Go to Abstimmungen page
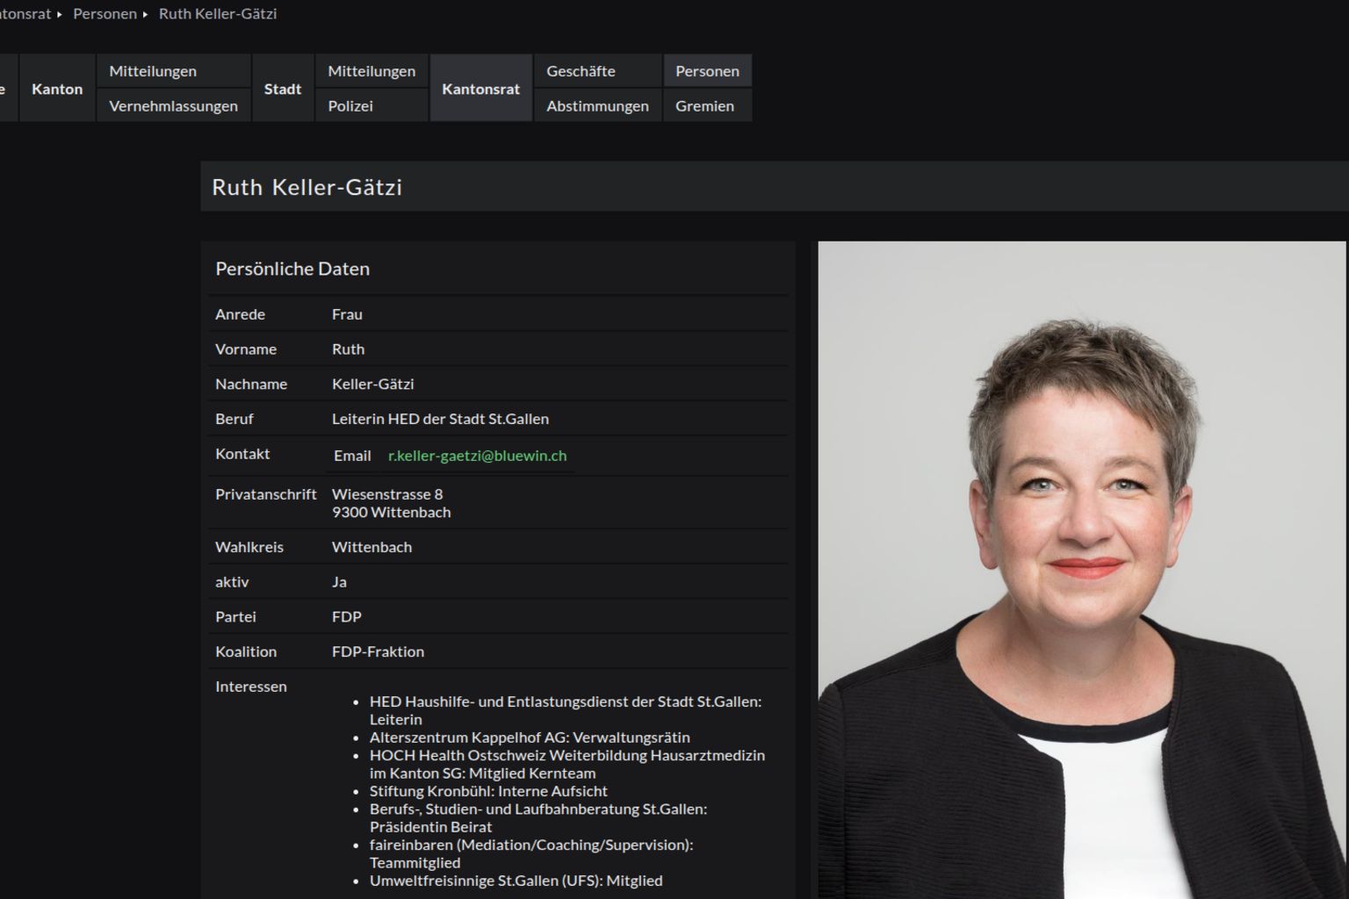The width and height of the screenshot is (1349, 899). [x=597, y=106]
